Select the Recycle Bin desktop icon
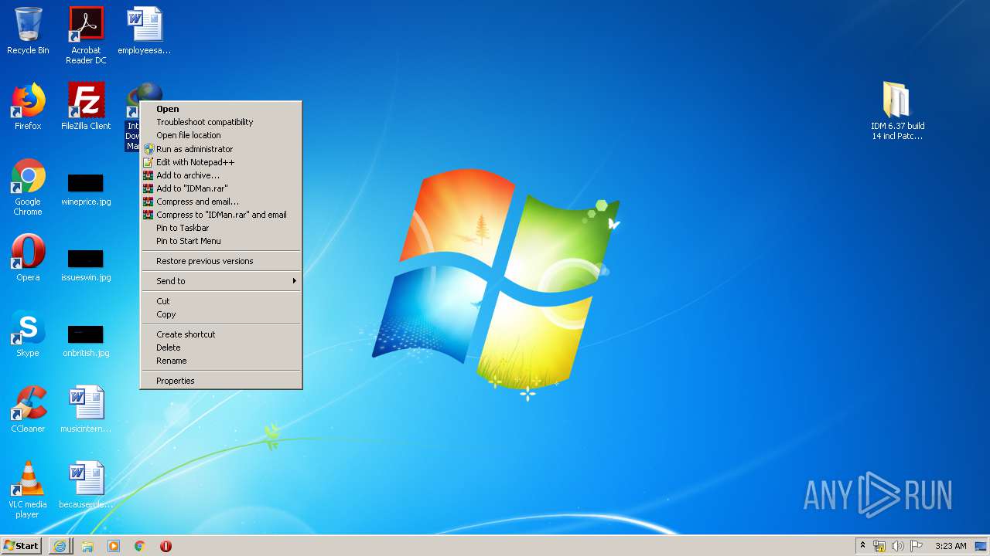Image resolution: width=990 pixels, height=556 pixels. point(28,31)
